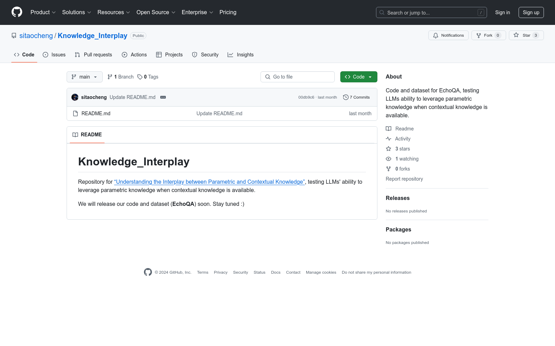555x346 pixels.
Task: Switch to the Issues tab
Action: click(54, 55)
